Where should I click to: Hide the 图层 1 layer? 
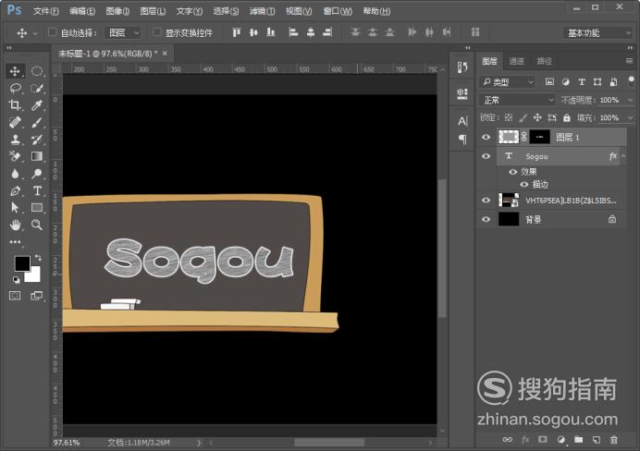coord(486,138)
